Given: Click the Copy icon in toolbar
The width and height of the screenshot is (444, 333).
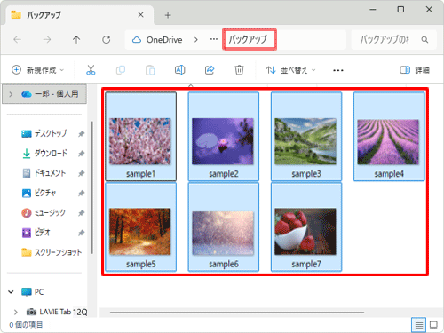Looking at the screenshot, I should pyautogui.click(x=121, y=70).
